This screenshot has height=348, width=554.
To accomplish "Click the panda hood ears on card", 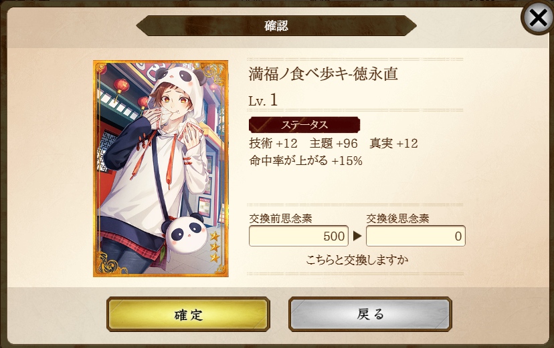I will click(x=182, y=76).
